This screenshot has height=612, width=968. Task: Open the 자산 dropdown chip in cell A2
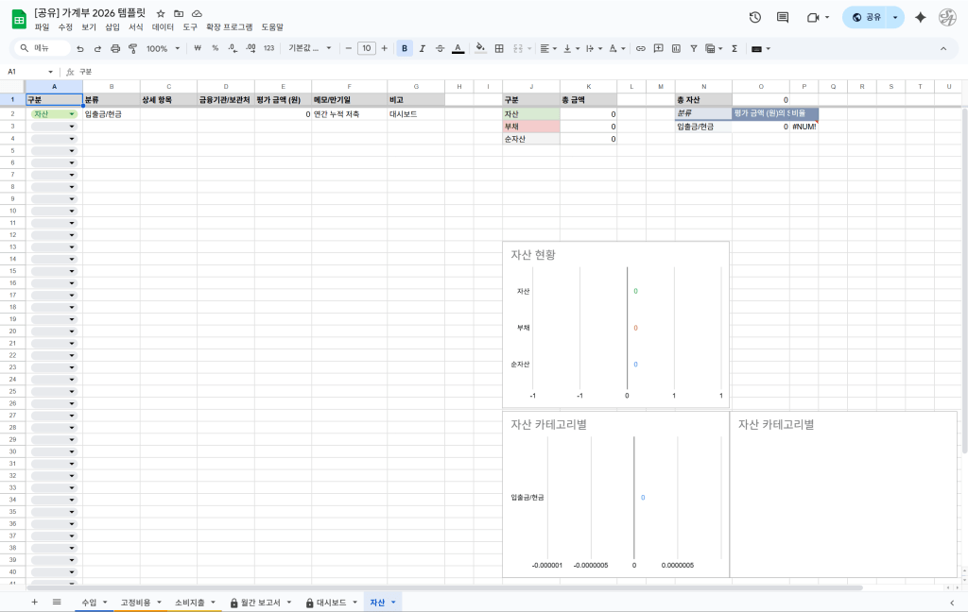coord(54,114)
